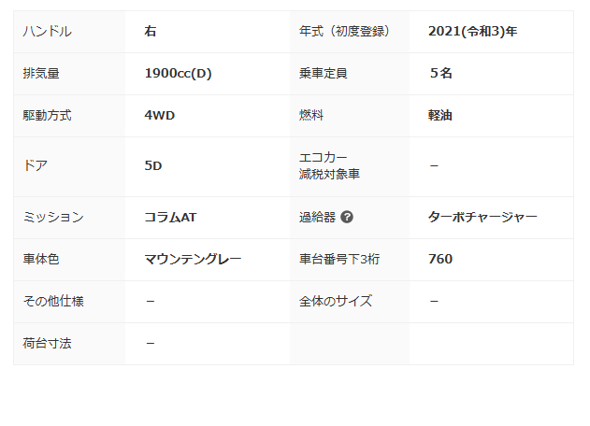Click the 乗車定員 label
Screen dimensions: 590x426
pos(324,74)
